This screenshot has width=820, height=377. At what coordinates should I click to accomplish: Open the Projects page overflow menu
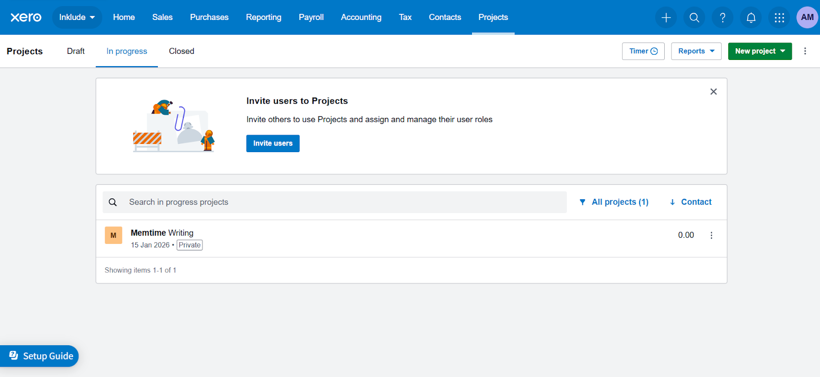click(x=805, y=51)
